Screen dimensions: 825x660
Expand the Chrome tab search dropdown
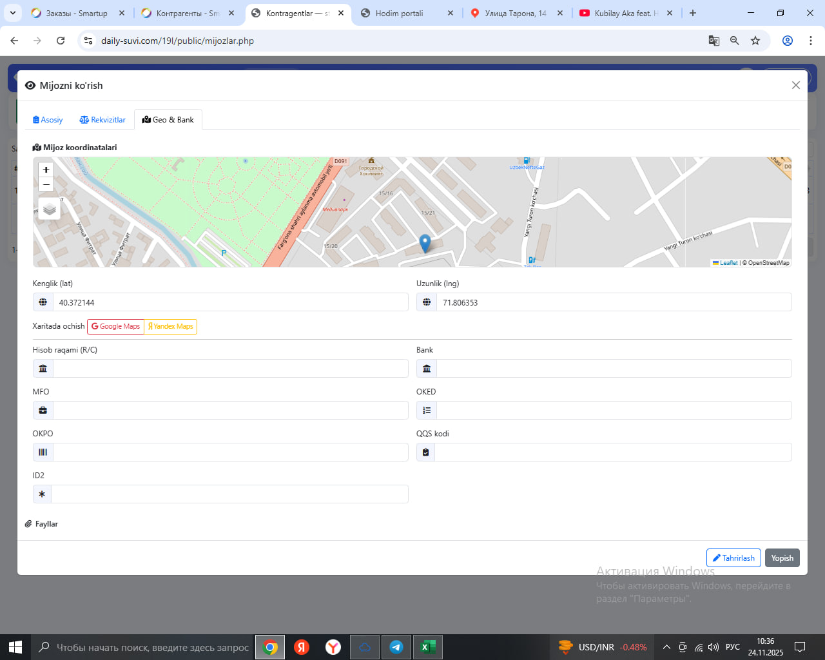13,13
